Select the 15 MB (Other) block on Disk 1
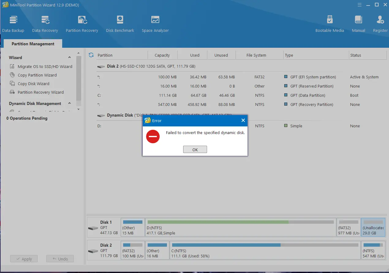Image resolution: width=389 pixels, height=273 pixels. coord(133,227)
